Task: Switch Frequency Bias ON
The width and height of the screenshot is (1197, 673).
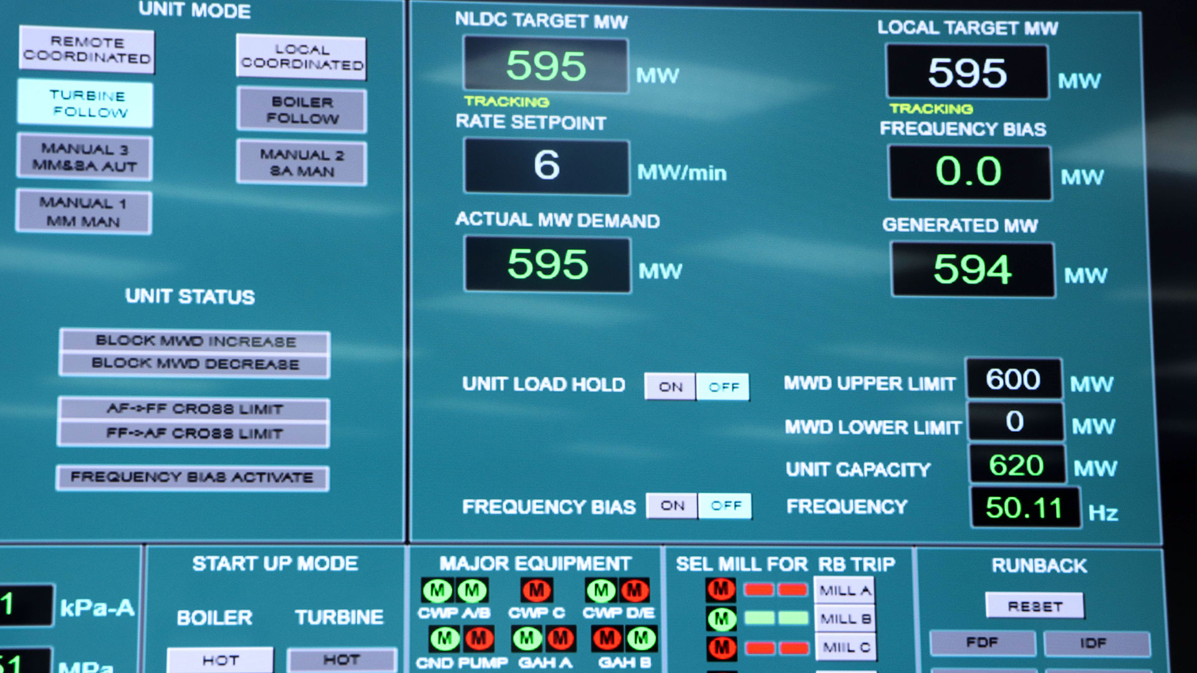Action: click(x=672, y=505)
